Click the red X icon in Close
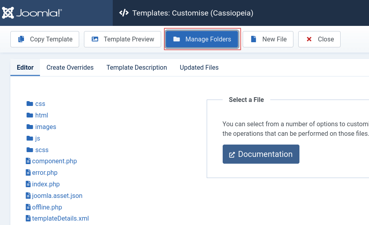Image resolution: width=369 pixels, height=225 pixels. pos(309,39)
